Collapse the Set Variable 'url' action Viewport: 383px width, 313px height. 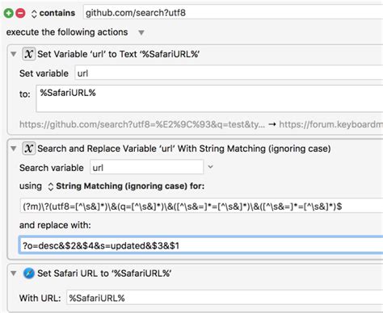pos(14,54)
